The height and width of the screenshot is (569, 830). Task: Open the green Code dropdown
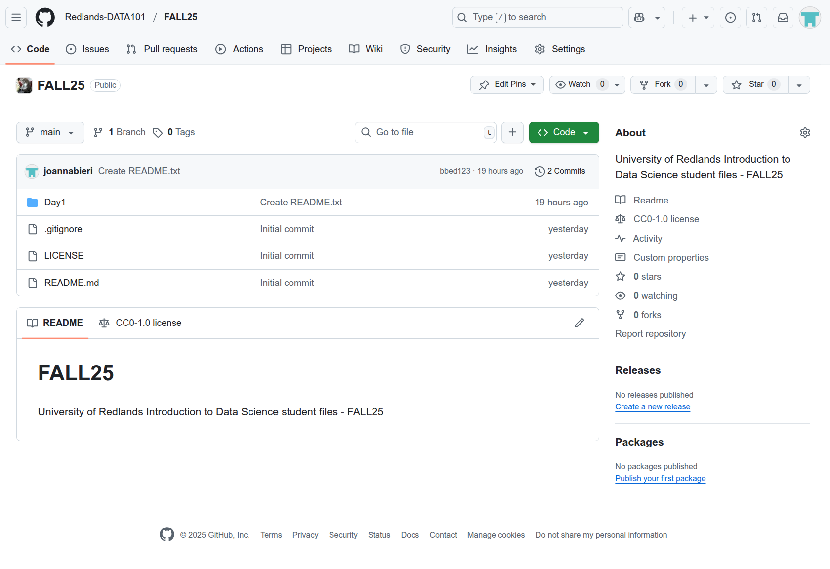pyautogui.click(x=564, y=132)
